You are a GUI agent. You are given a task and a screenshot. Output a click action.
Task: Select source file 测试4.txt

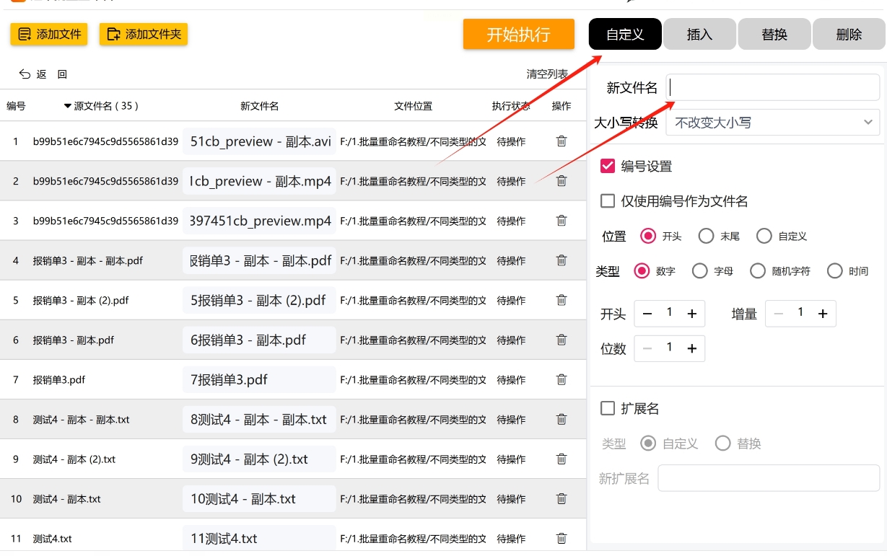tap(53, 538)
